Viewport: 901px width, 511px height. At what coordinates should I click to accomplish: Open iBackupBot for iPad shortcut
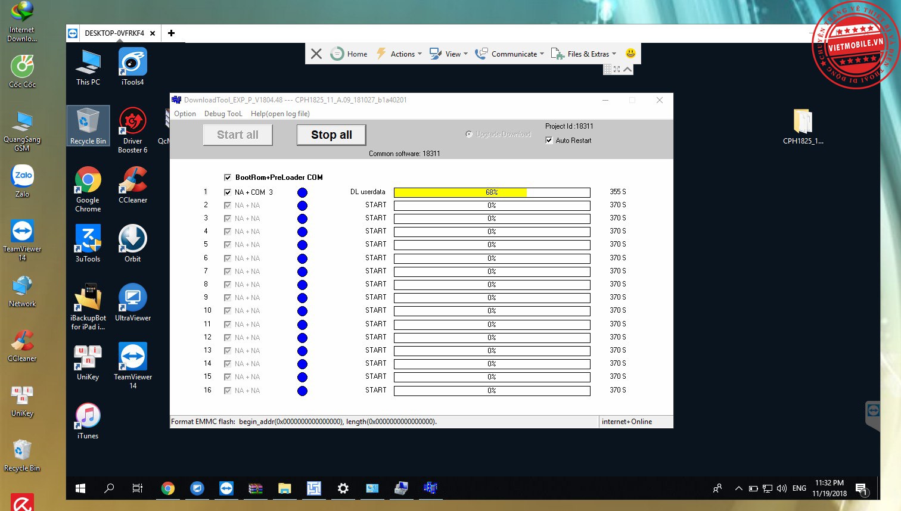click(x=88, y=307)
